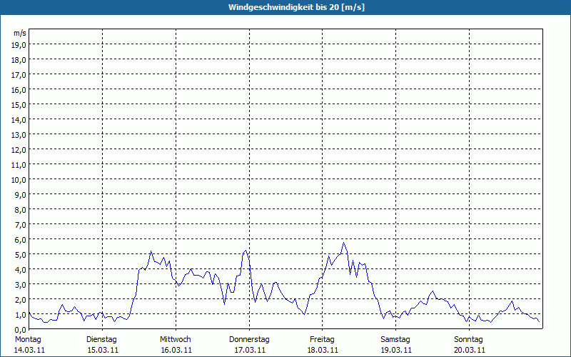Viewport: 571px width, 357px height.
Task: Click the y-axis value 15,0
Action: [x=19, y=105]
